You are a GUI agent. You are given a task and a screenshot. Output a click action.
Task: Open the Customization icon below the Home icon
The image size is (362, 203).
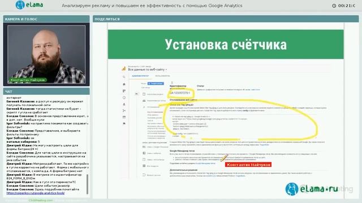(x=124, y=91)
